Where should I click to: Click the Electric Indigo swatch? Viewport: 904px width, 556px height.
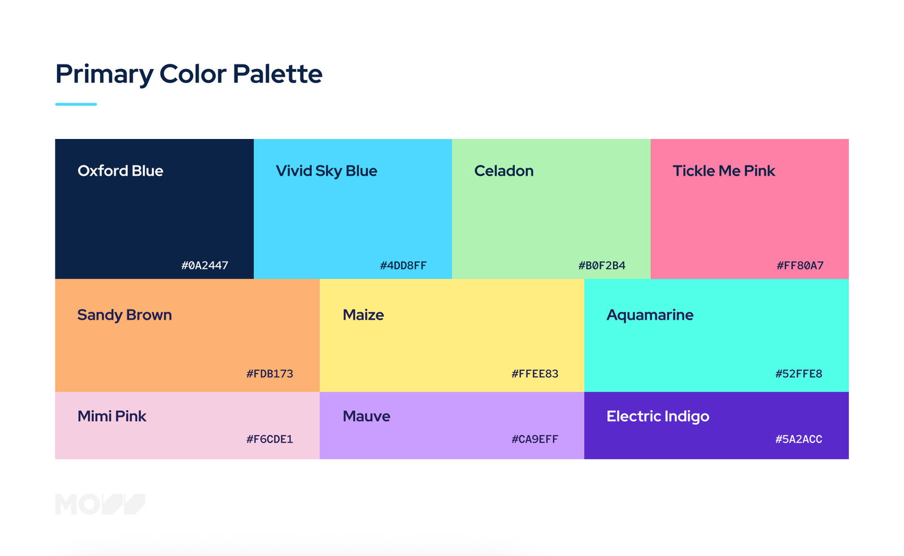pos(716,425)
